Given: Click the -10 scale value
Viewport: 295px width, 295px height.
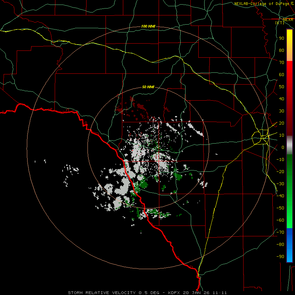Looking at the screenshot, I should pyautogui.click(x=280, y=160).
